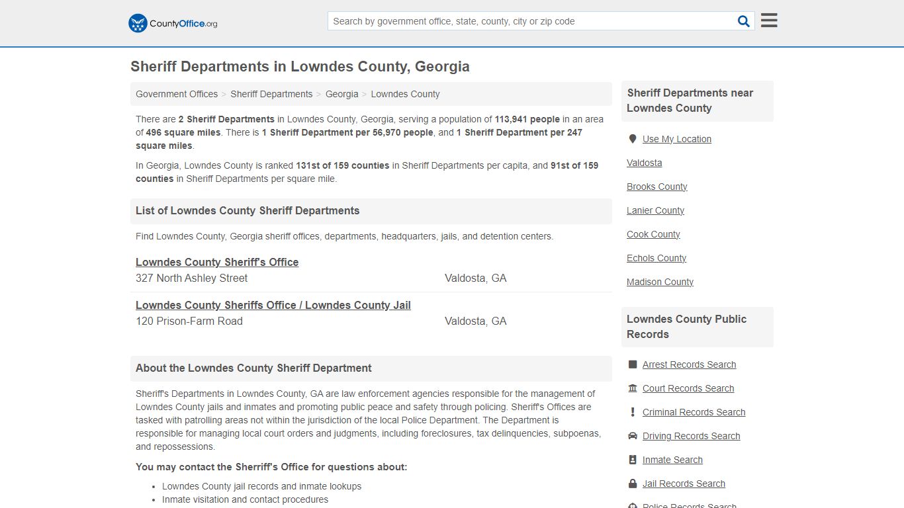Click the CountyOffice.org logo
Viewport: 904px width, 508px height.
173,23
